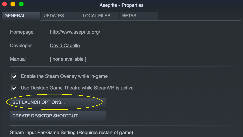This screenshot has height=137, width=243.
Task: Click the 'Use Desktop Game Theatre' label text
Action: coord(77,88)
